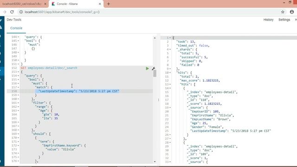Fold the request body at line 153
Screen dimensions: 297x167
click(18, 72)
